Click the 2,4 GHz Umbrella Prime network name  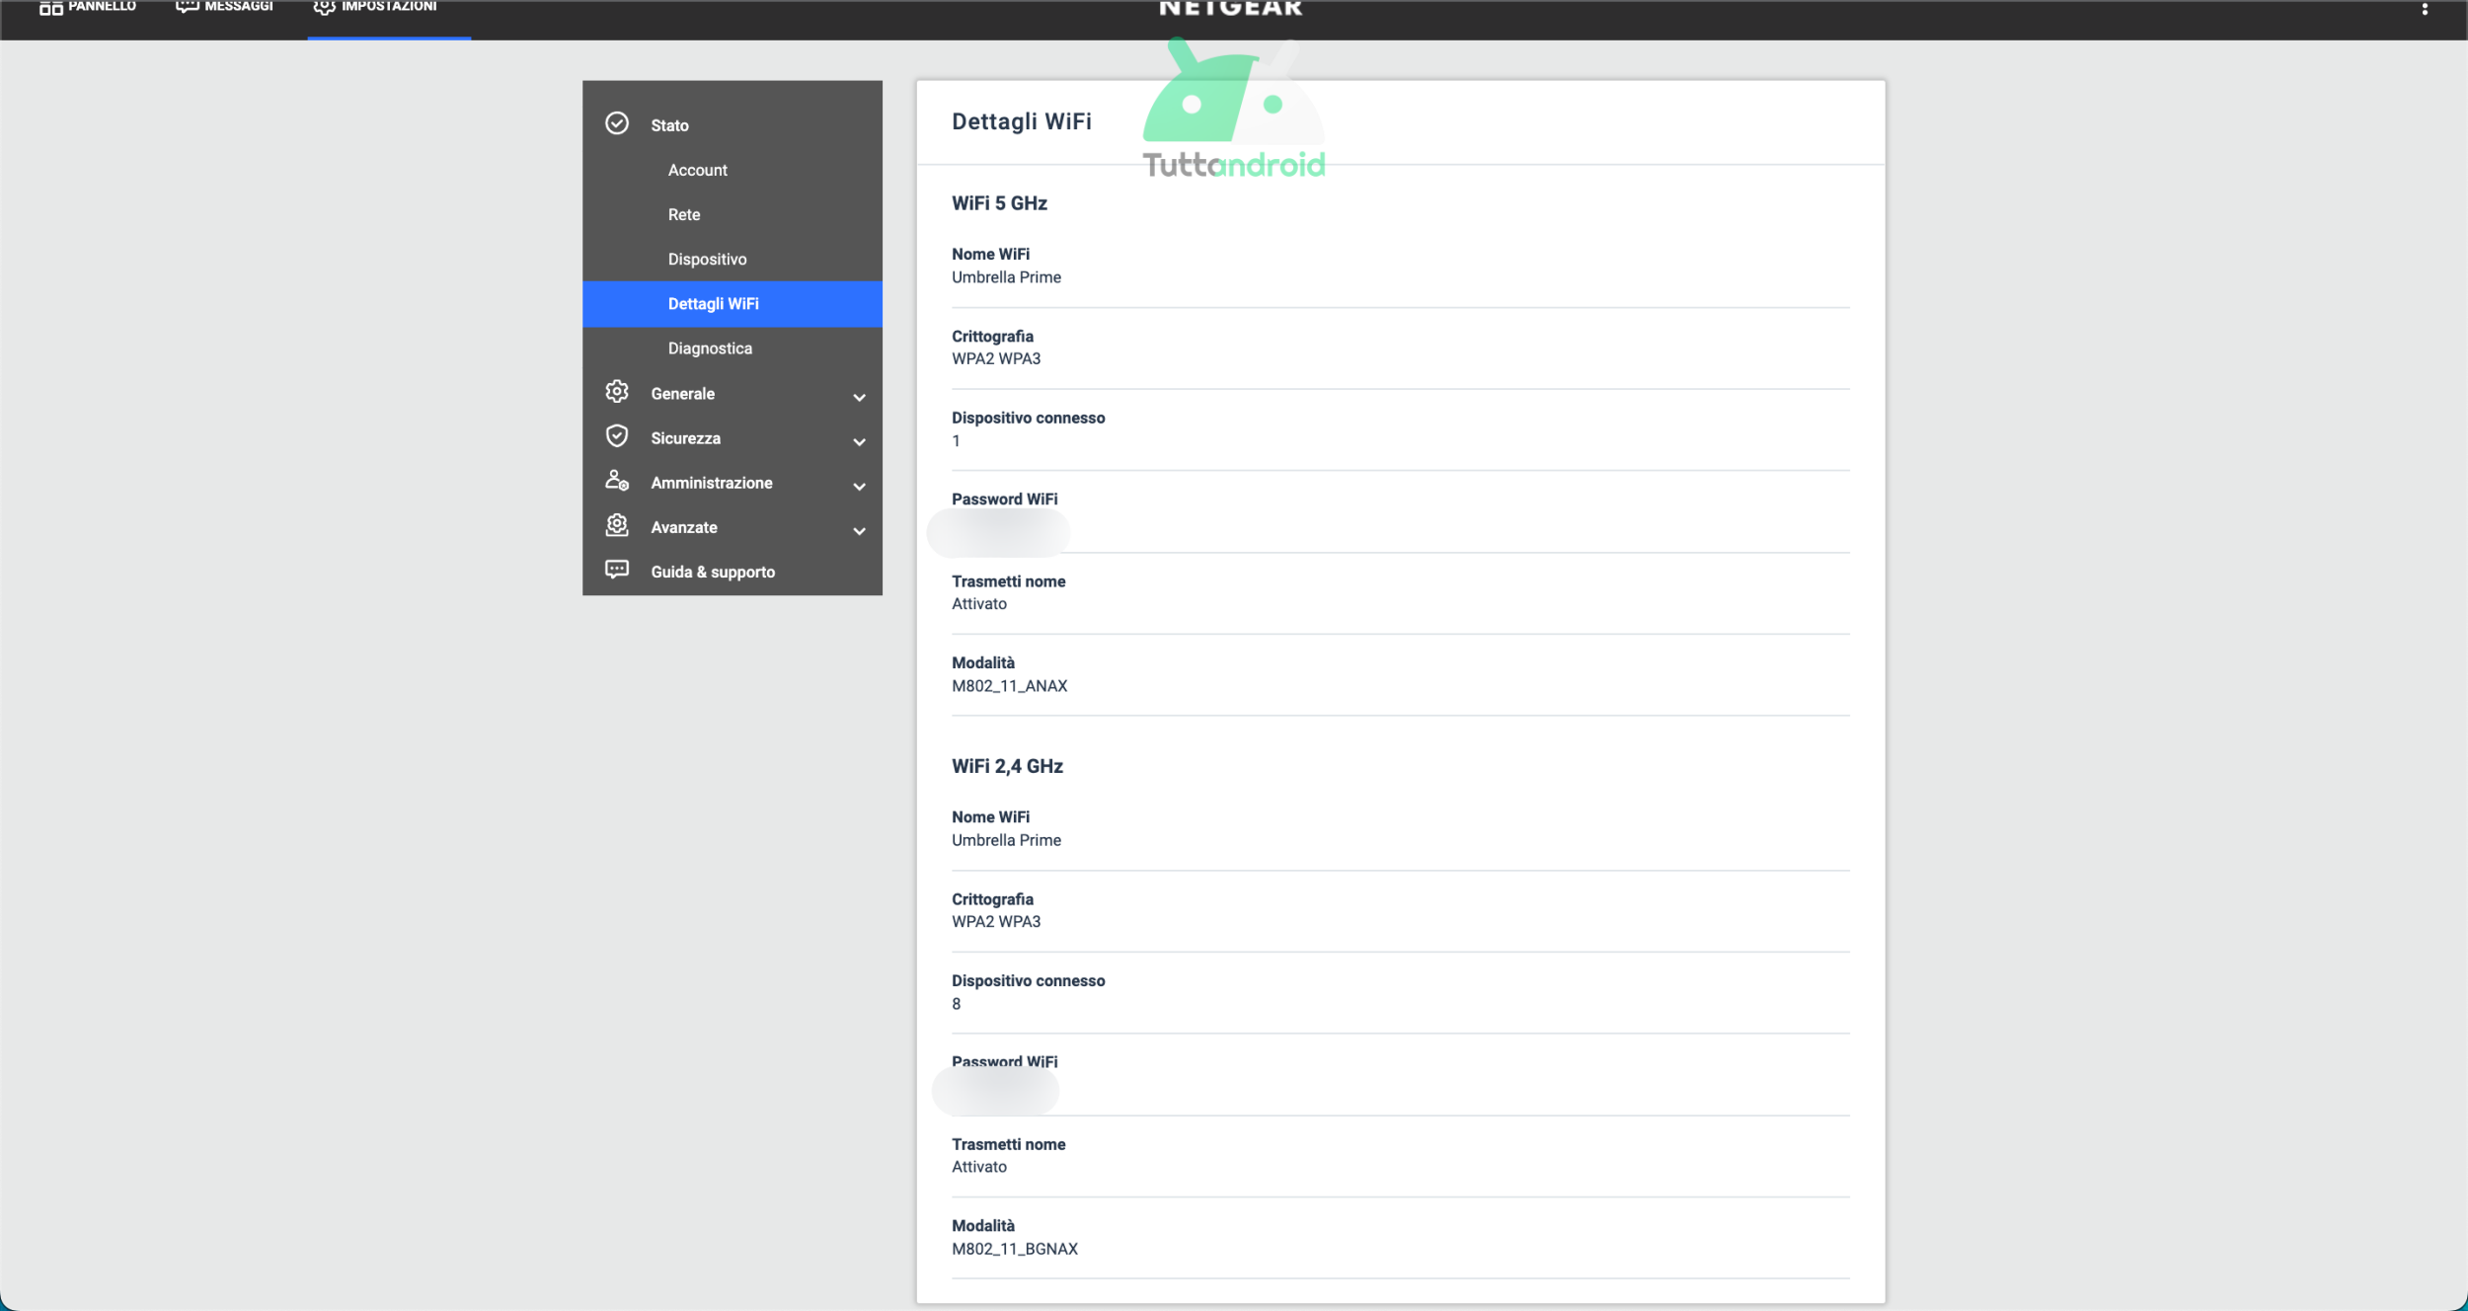tap(1006, 840)
